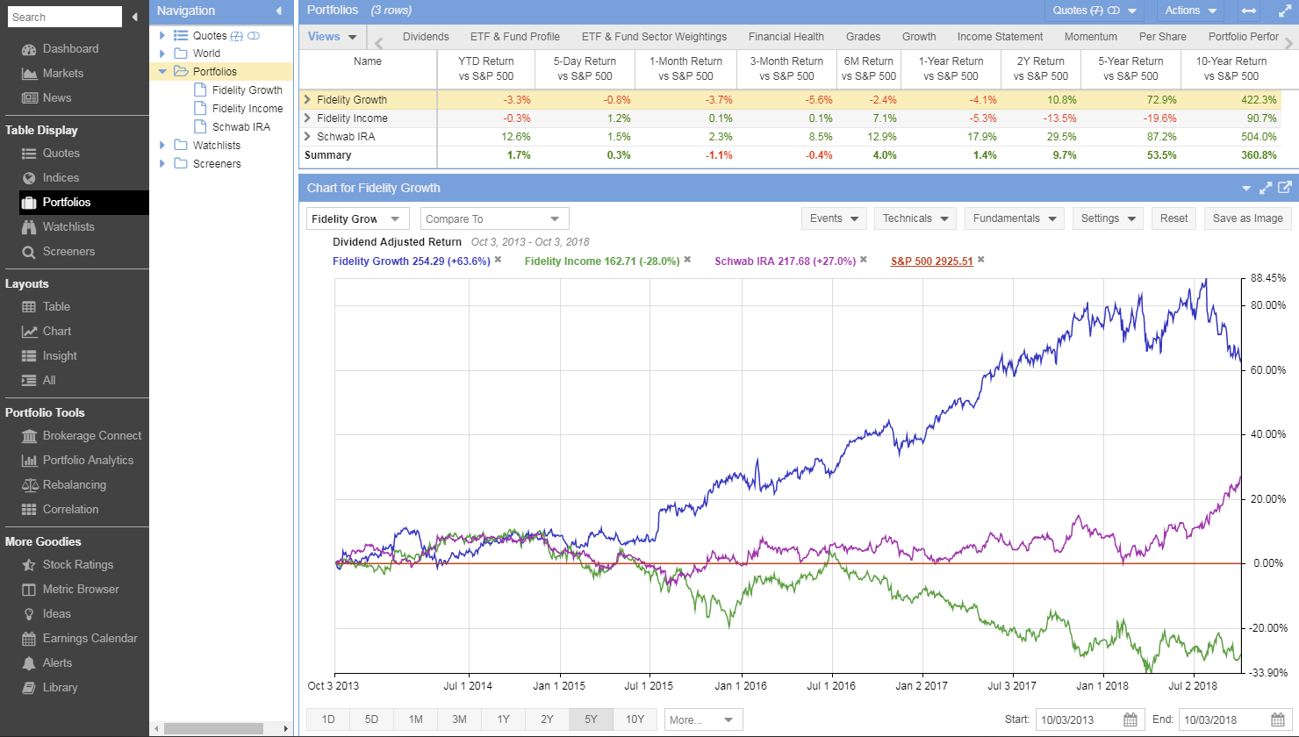The height and width of the screenshot is (737, 1299).
Task: Set chart range to 2Y
Action: [548, 719]
